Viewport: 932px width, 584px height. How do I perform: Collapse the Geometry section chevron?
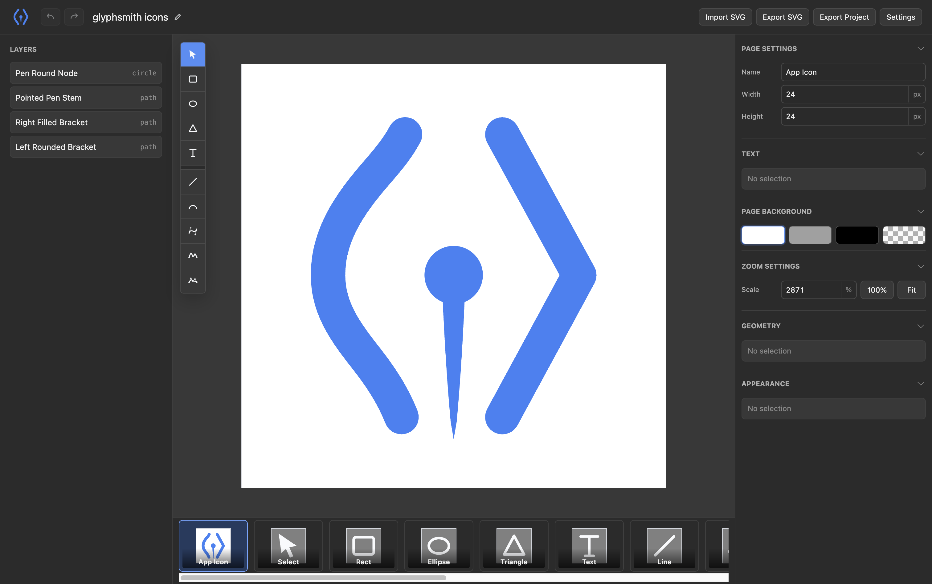pos(921,326)
